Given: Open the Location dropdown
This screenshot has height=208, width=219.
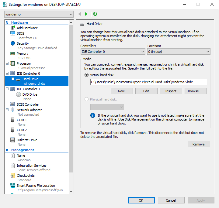Looking at the screenshot, I should (x=179, y=52).
